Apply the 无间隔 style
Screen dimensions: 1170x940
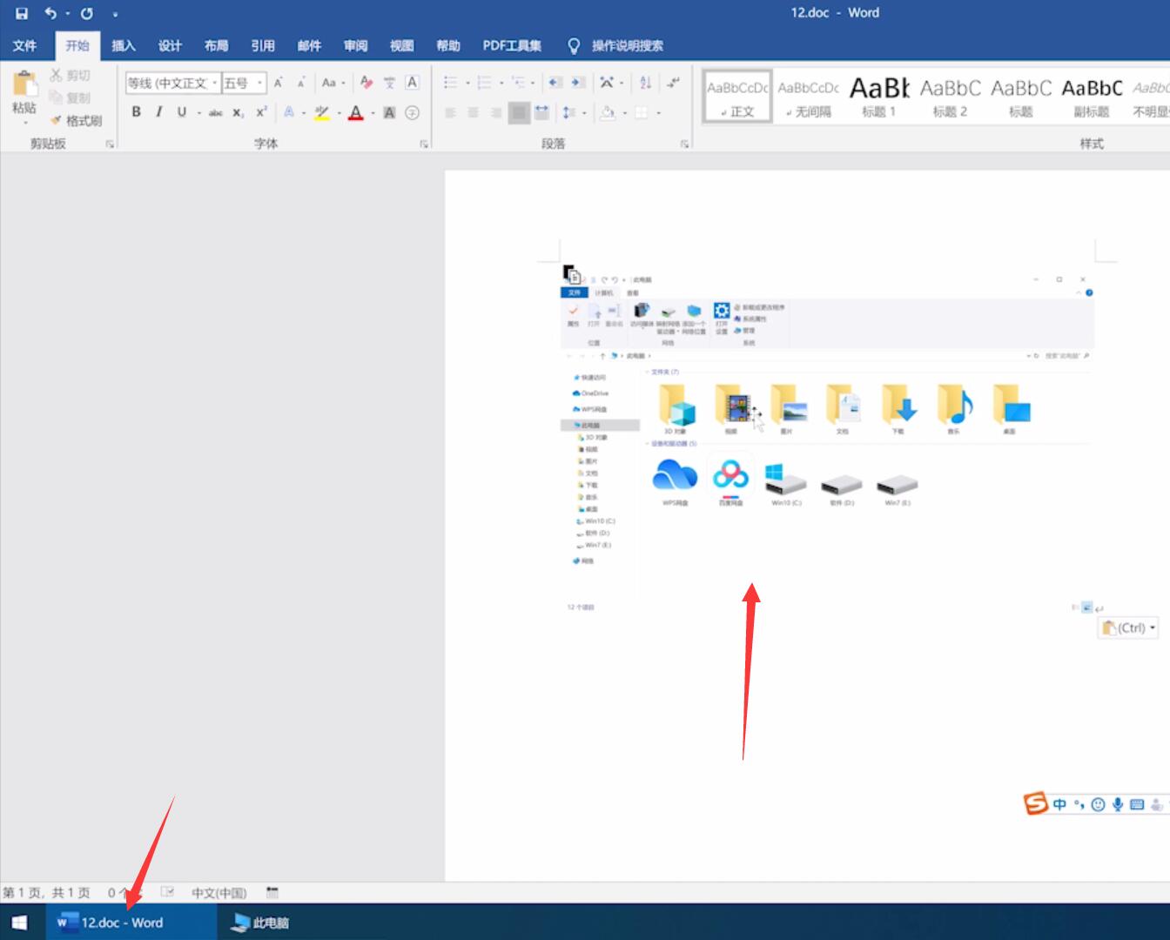[x=808, y=96]
